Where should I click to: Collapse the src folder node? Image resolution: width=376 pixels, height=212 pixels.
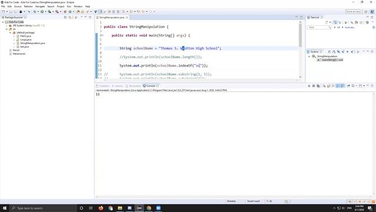point(6,29)
